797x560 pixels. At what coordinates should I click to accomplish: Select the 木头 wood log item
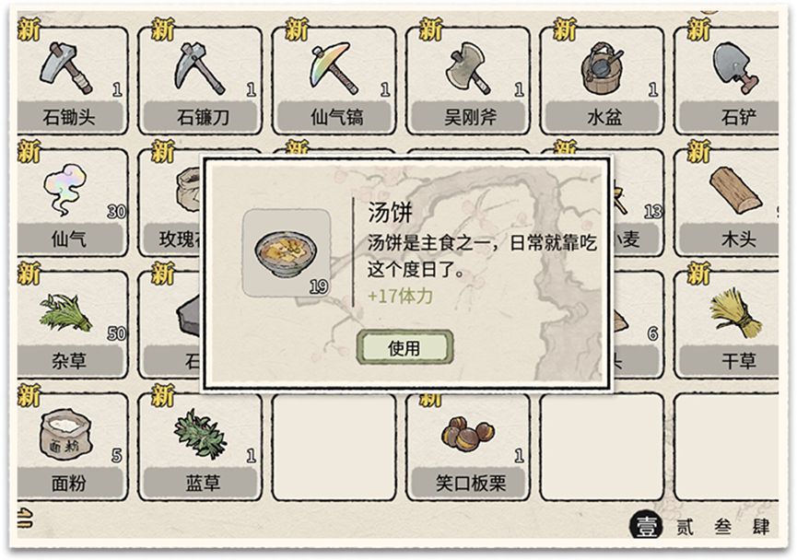(727, 203)
